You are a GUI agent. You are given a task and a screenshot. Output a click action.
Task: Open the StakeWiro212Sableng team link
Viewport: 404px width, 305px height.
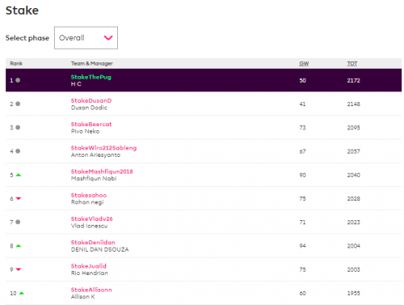click(103, 148)
